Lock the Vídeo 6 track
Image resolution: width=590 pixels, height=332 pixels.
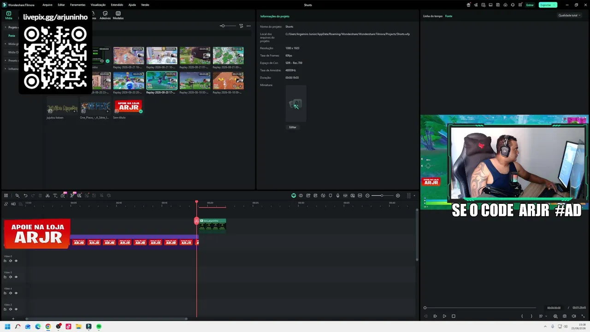coord(5,261)
